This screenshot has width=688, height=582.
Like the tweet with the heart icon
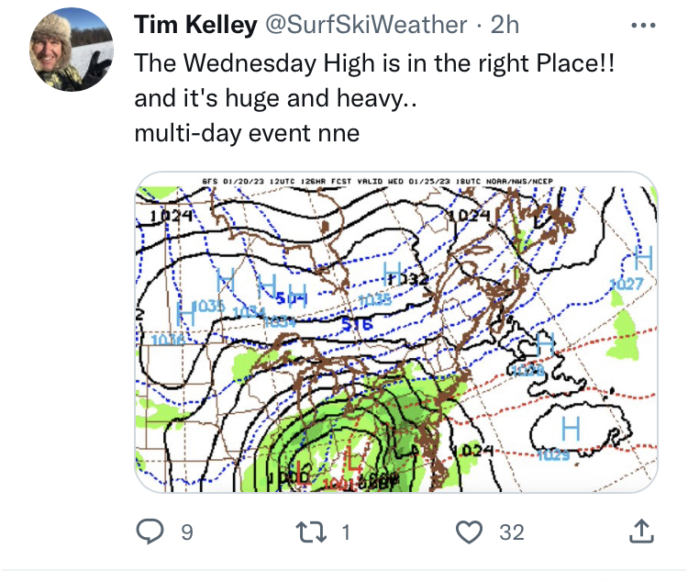(470, 532)
